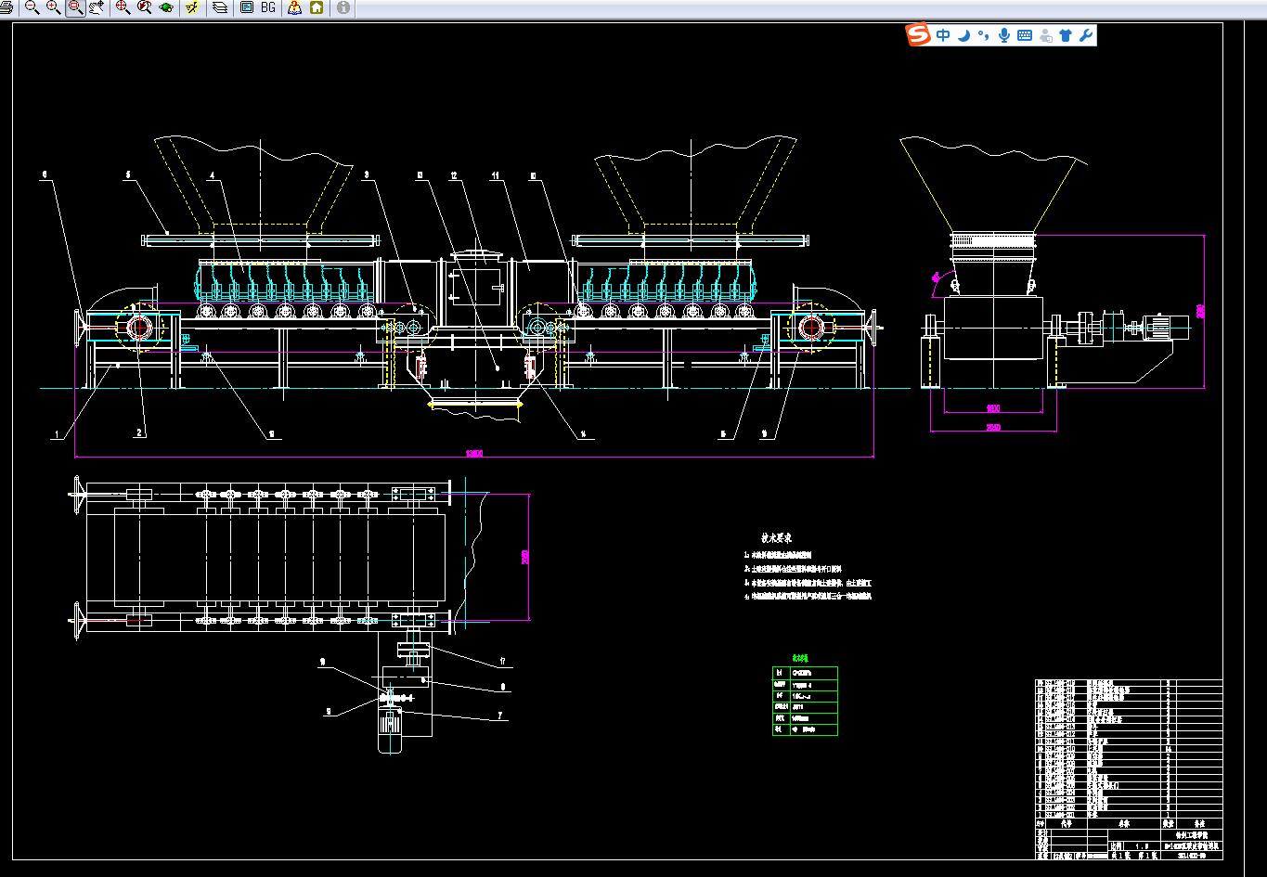The width and height of the screenshot is (1267, 877).
Task: Click the yellow lightning regenerate icon
Action: 192,7
